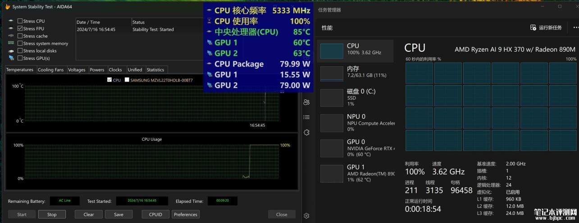Click the Remaining Battery 'AC Line' field

pyautogui.click(x=65, y=201)
